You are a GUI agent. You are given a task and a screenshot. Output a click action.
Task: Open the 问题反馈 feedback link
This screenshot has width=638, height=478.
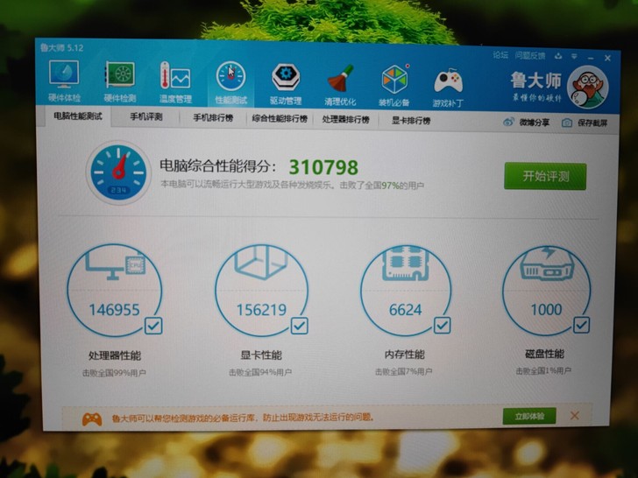[x=529, y=56]
